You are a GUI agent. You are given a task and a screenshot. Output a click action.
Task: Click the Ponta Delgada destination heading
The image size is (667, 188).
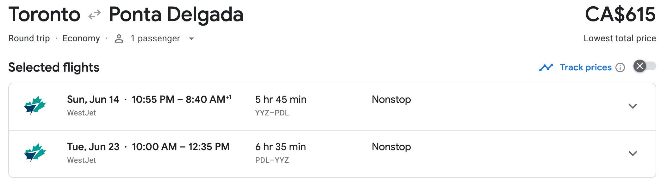click(x=176, y=15)
